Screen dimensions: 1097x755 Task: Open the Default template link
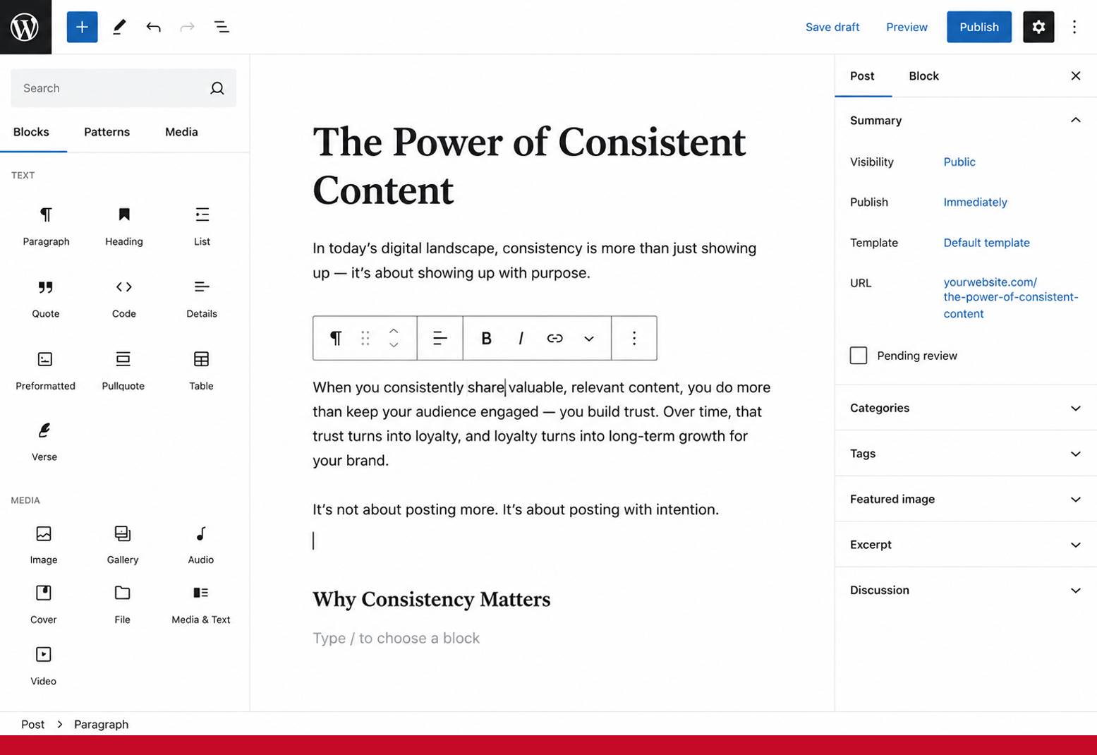point(986,243)
